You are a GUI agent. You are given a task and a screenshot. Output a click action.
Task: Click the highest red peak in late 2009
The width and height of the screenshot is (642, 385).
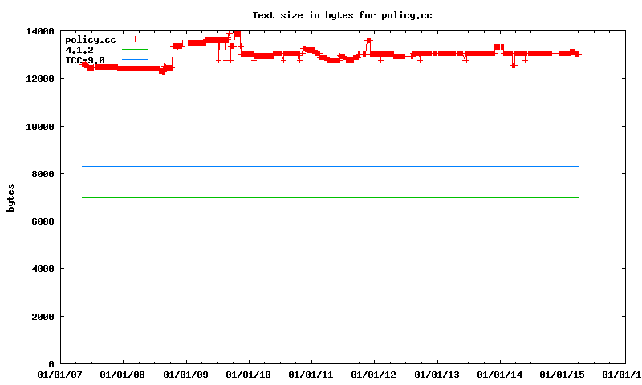[x=237, y=34]
